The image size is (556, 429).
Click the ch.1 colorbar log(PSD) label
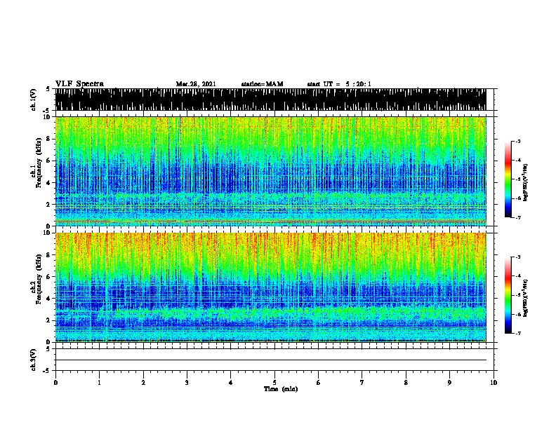525,183
